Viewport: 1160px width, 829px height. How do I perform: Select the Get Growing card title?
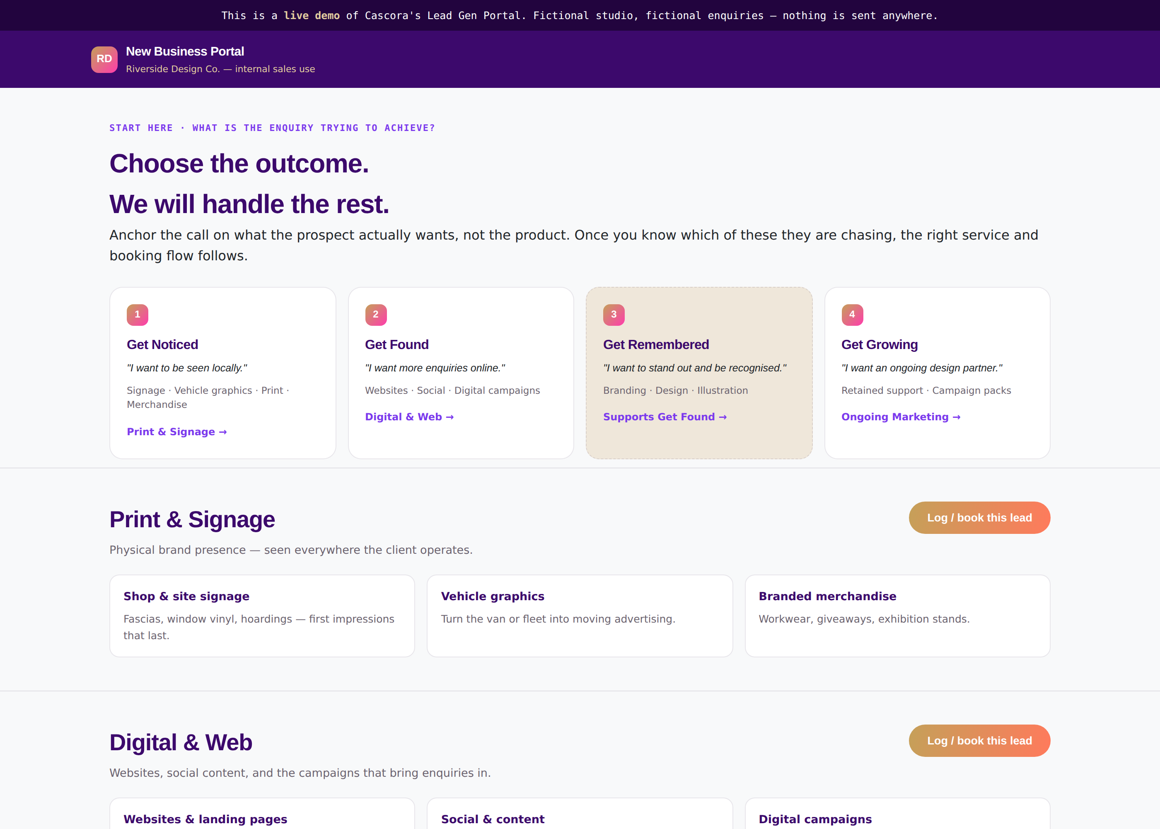(880, 344)
